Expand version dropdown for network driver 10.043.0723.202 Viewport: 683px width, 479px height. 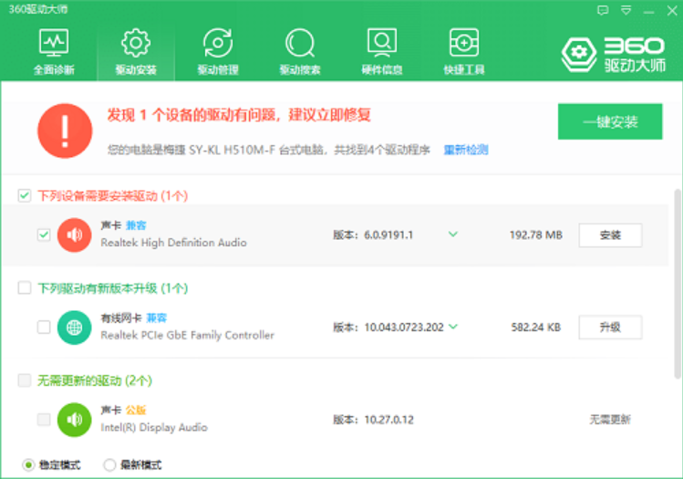[x=453, y=327]
